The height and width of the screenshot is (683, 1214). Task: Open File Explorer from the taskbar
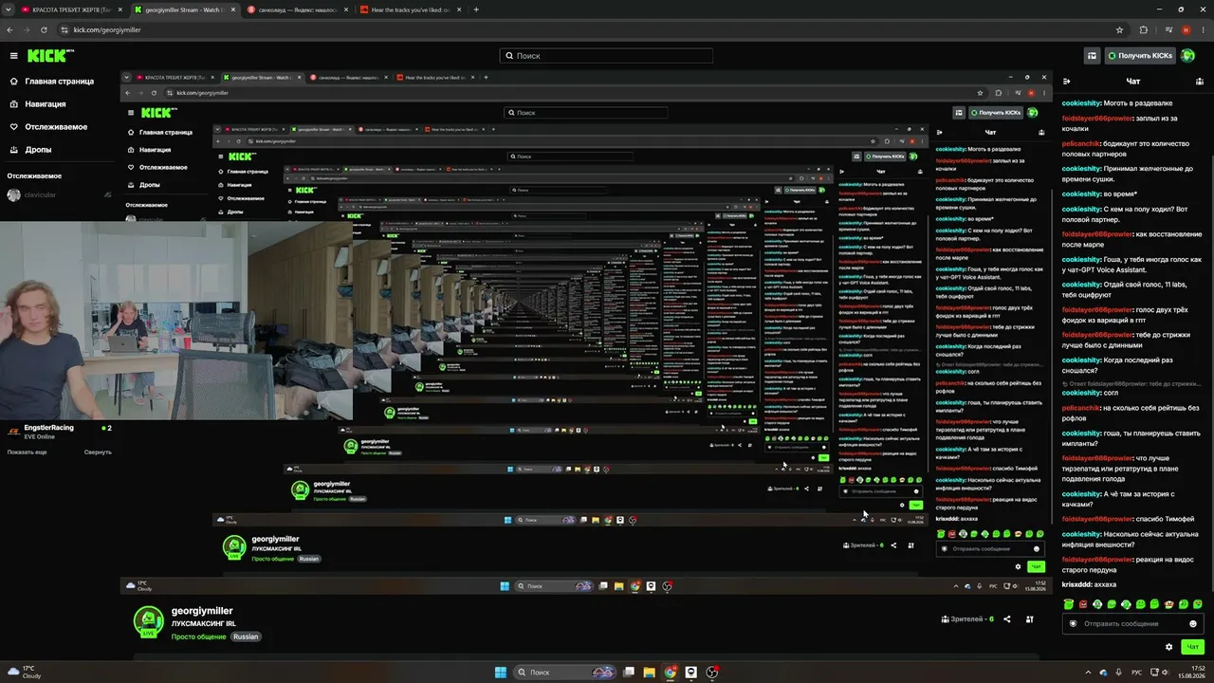650,673
